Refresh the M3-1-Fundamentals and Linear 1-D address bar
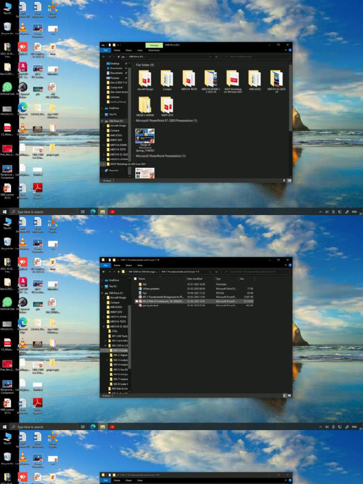363x484 pixels. tap(216, 272)
